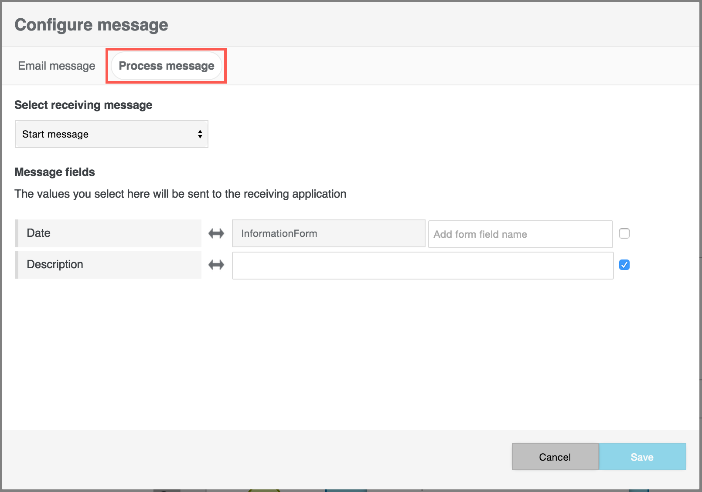Uncheck the Description field checkbox

[x=624, y=265]
